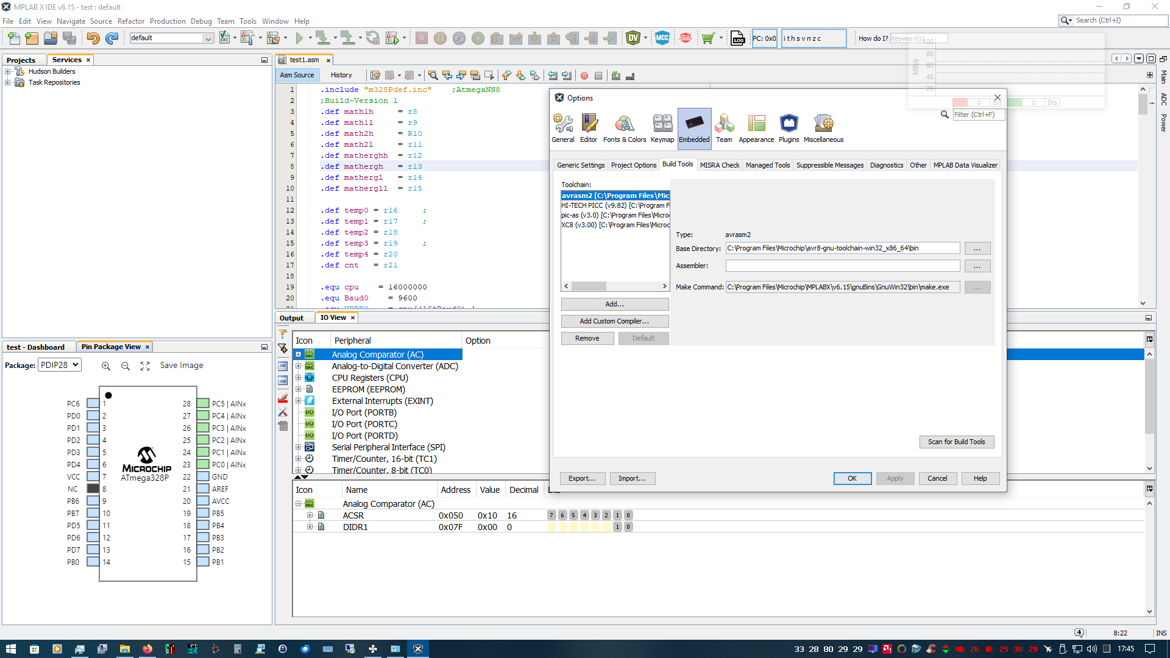Viewport: 1170px width, 658px height.
Task: Select the Team options category icon
Action: pos(724,128)
